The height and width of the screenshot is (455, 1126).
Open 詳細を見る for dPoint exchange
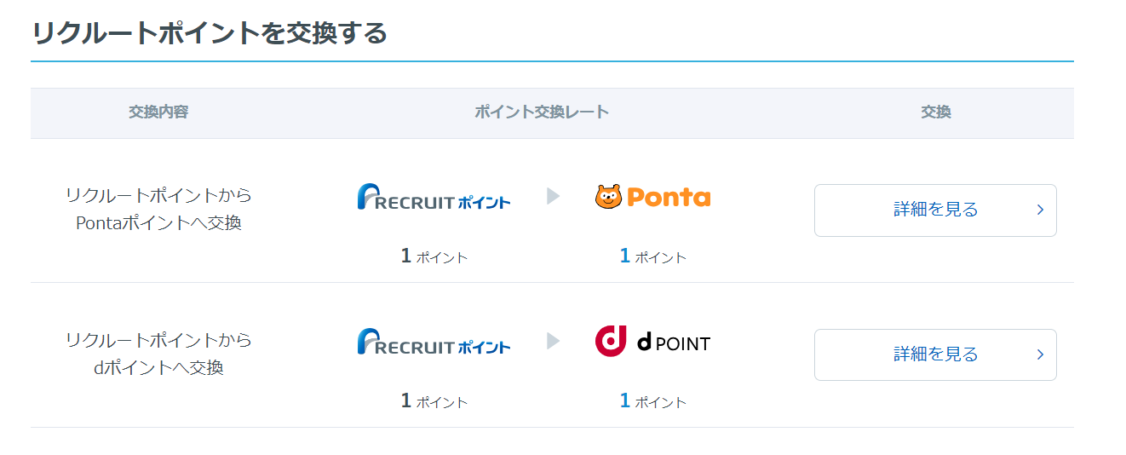(934, 354)
